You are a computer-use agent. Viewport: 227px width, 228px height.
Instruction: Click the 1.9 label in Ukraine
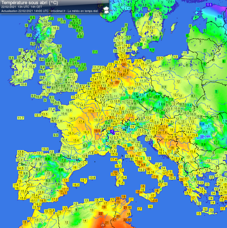click(x=225, y=121)
